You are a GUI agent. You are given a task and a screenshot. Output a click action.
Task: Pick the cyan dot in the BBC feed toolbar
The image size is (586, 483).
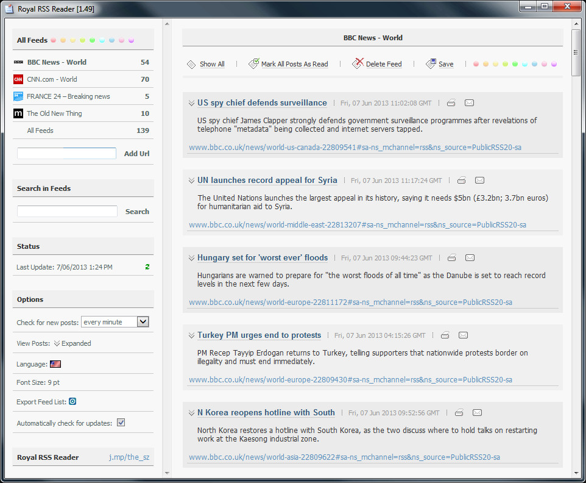pos(524,64)
